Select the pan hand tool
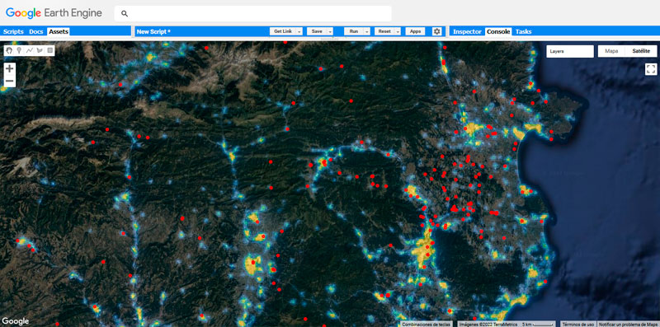The image size is (660, 327). click(9, 50)
